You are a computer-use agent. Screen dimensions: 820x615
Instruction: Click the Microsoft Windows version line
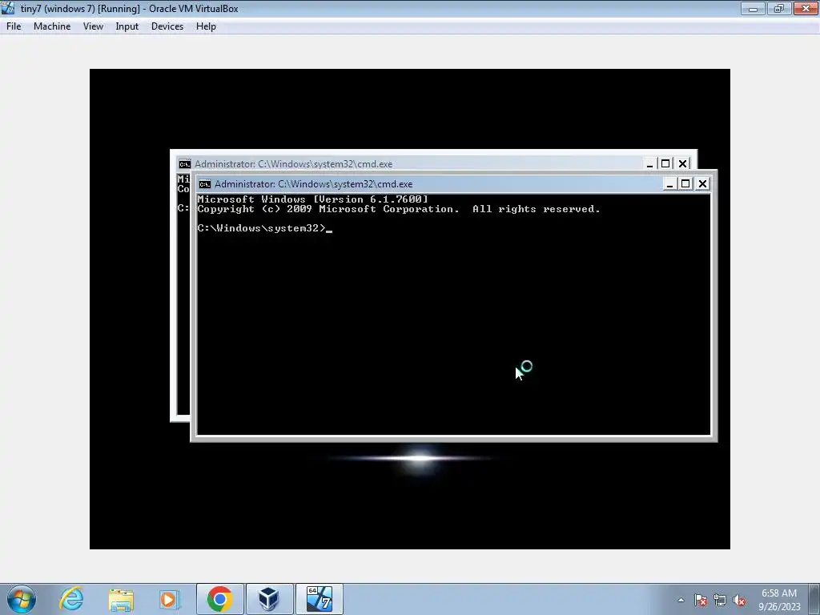coord(313,199)
